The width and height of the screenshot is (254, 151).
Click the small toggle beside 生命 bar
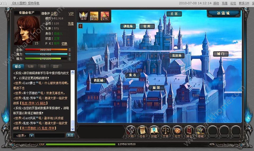coord(70,50)
